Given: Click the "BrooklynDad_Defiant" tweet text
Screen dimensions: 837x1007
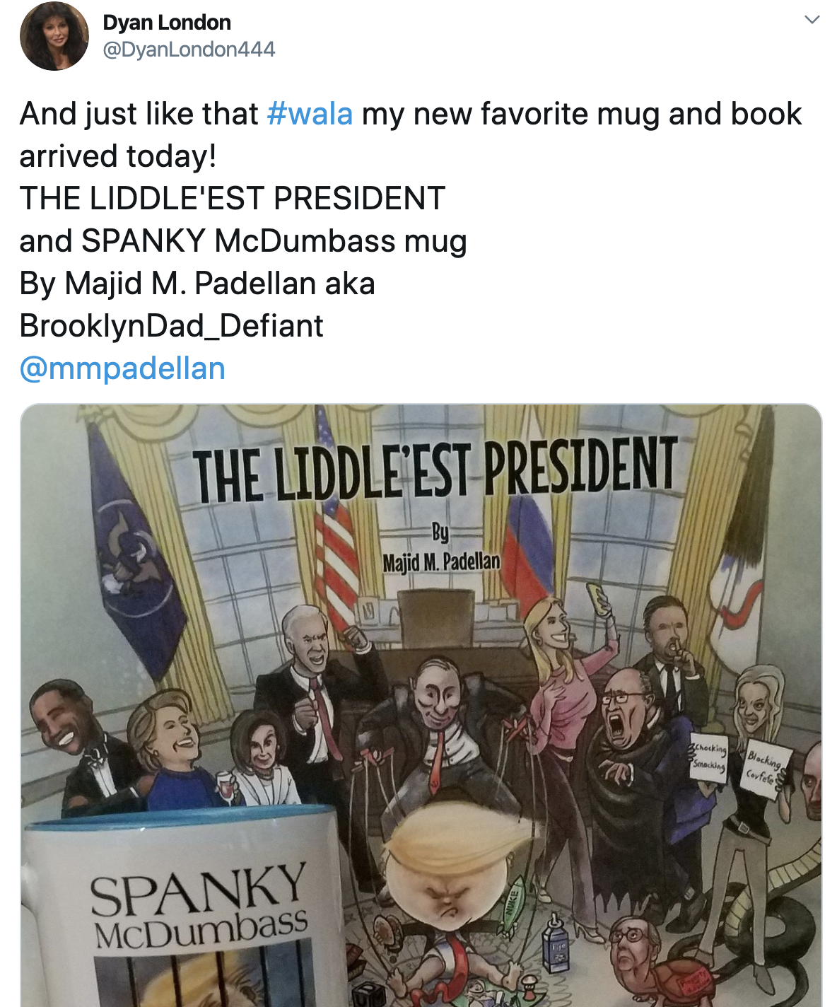Looking at the screenshot, I should (171, 326).
